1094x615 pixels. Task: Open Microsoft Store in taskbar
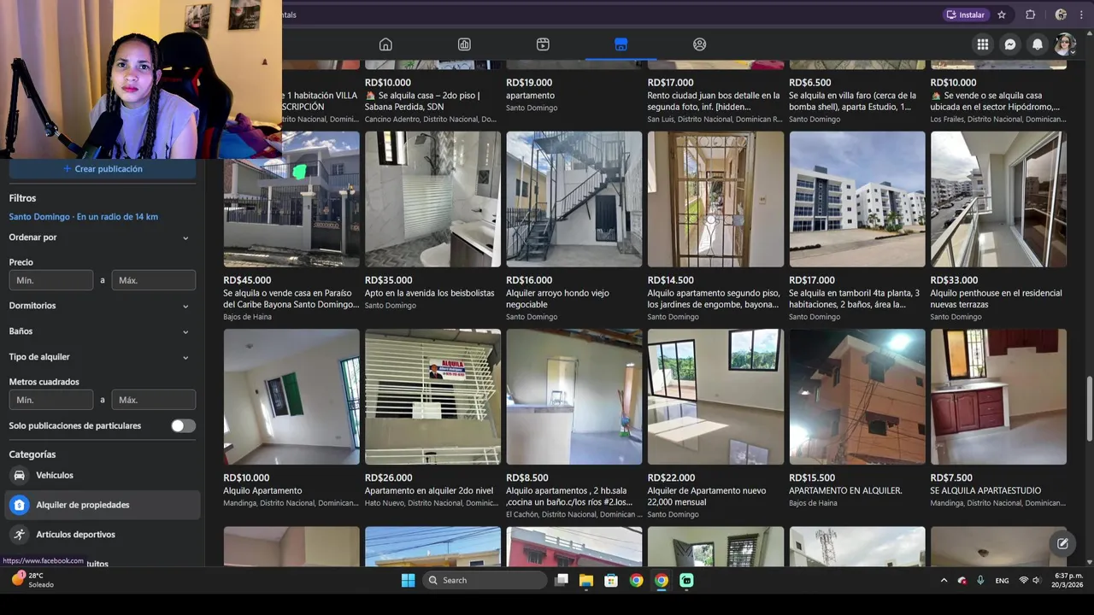click(x=611, y=580)
